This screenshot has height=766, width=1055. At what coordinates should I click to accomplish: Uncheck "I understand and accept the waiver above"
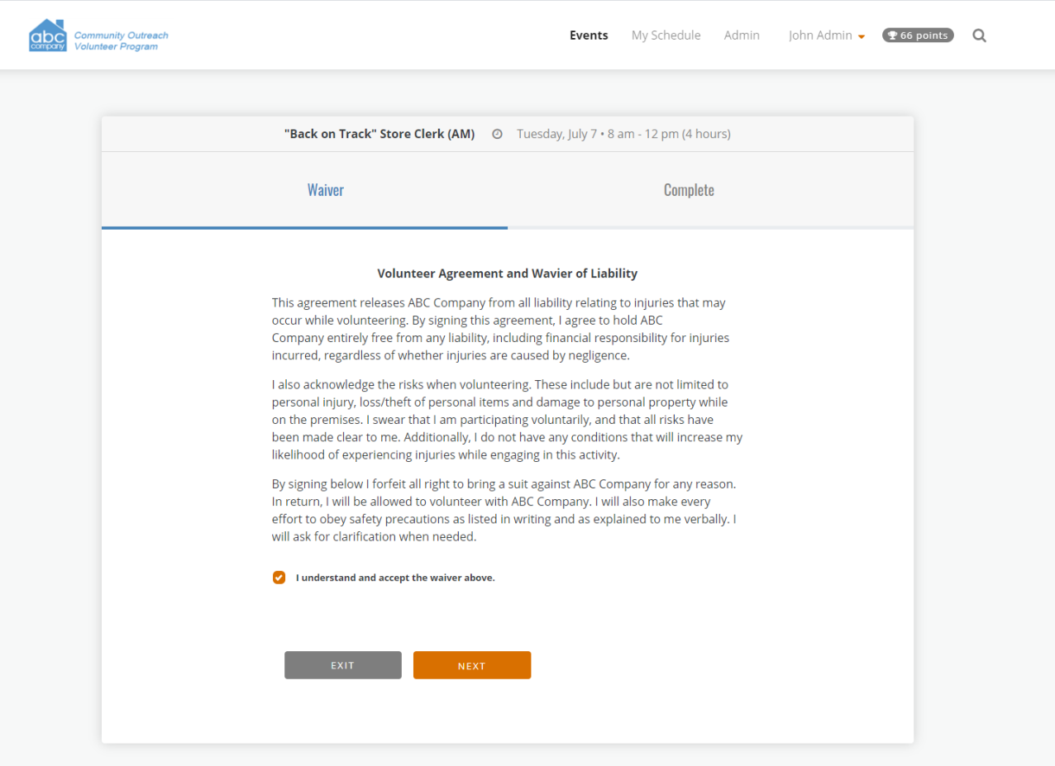click(279, 577)
